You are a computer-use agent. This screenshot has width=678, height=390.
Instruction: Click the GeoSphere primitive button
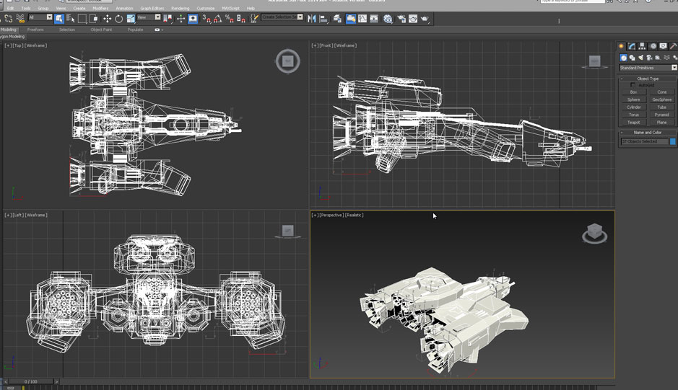(661, 99)
